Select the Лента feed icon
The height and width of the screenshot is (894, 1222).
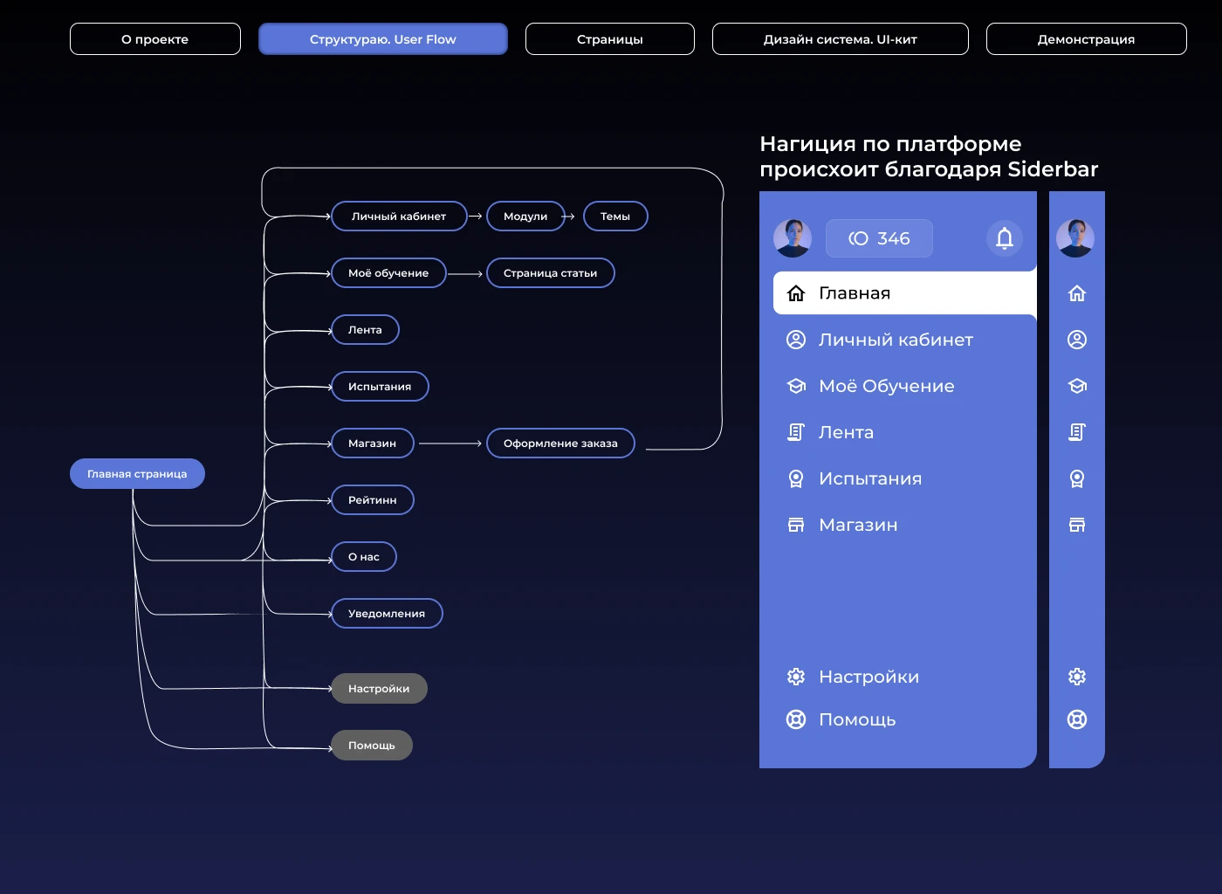point(796,432)
